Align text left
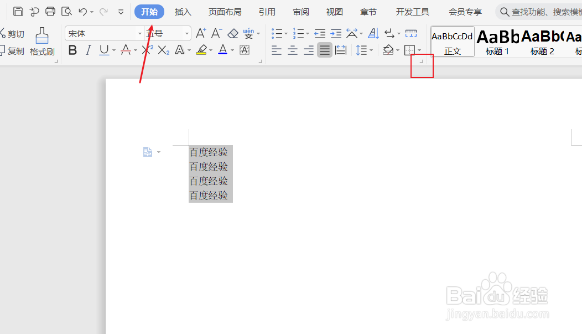The height and width of the screenshot is (334, 582). point(277,50)
